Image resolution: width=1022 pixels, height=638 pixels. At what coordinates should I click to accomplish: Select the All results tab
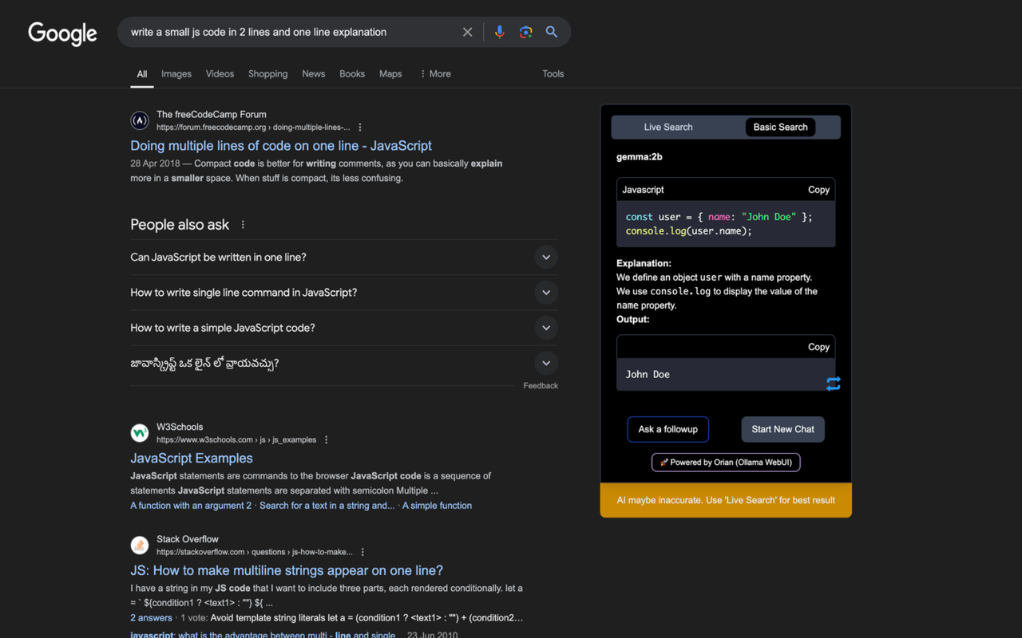coord(141,73)
